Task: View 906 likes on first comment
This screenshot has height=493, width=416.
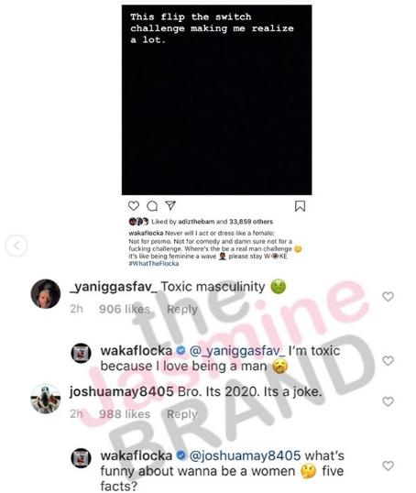Action: point(125,309)
